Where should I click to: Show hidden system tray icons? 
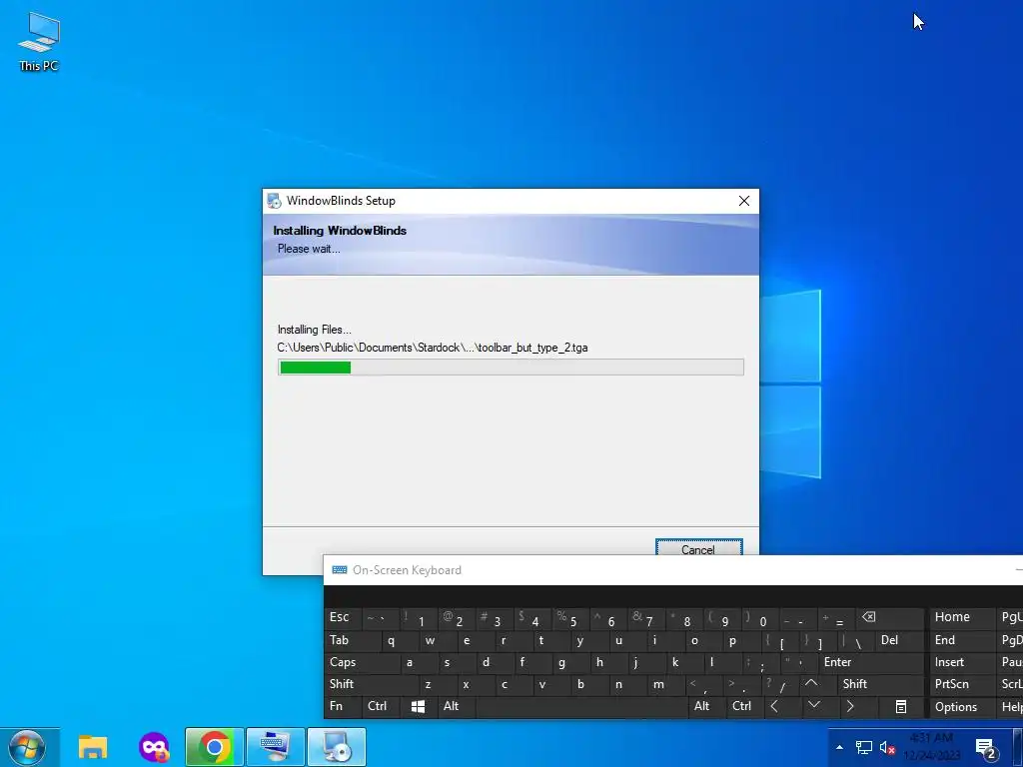[839, 747]
